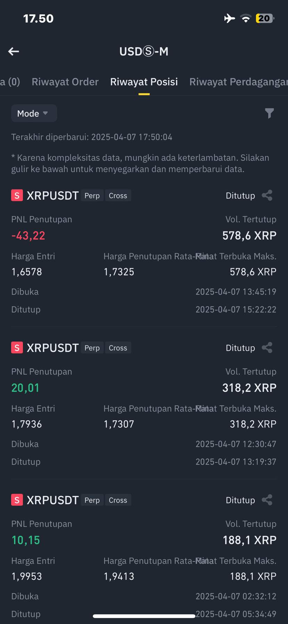Tap the back arrow icon
288x624 pixels.
(x=14, y=52)
